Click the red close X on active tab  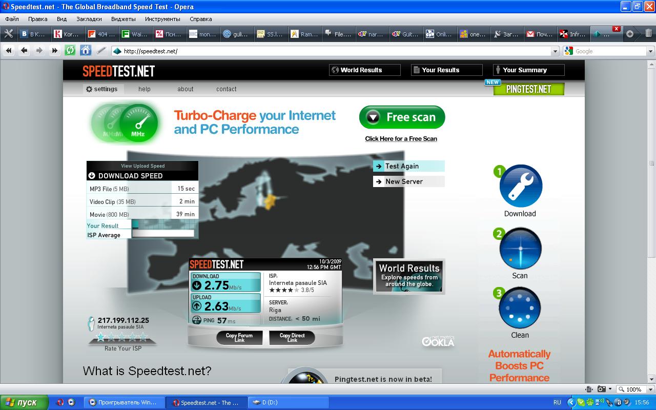click(617, 29)
